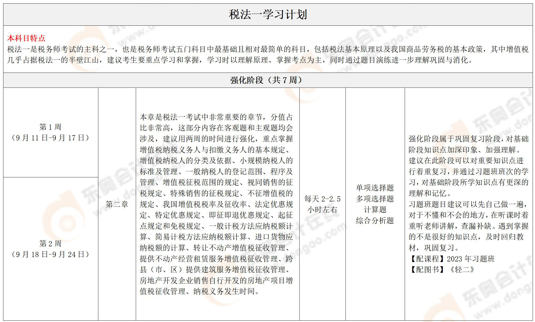Click the sentence 习题班题目建议可以先自己做一遍

pyautogui.click(x=468, y=204)
